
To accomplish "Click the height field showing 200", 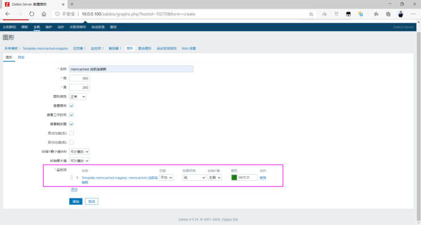I will pyautogui.click(x=80, y=88).
